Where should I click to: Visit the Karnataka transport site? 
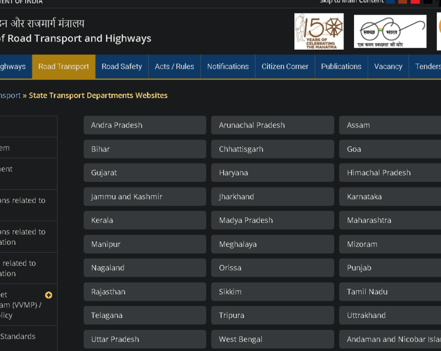pyautogui.click(x=390, y=197)
